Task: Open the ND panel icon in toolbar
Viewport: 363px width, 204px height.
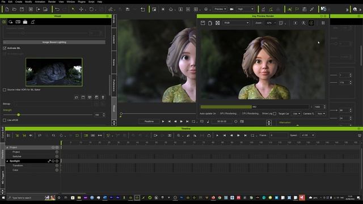Action: click(x=323, y=9)
